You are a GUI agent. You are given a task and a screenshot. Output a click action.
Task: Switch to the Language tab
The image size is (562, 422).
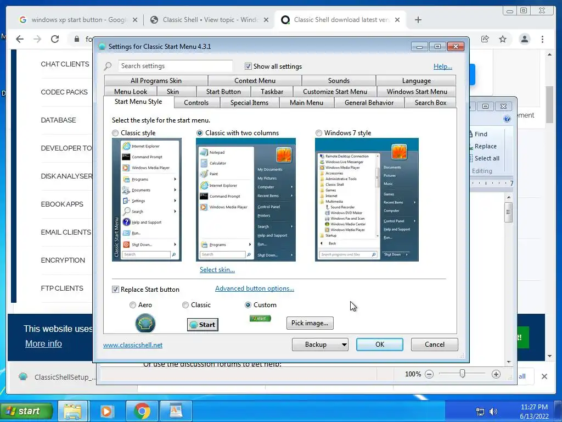click(416, 81)
